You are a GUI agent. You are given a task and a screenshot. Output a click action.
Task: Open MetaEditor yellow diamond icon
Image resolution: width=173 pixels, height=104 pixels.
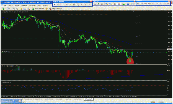click(47, 9)
